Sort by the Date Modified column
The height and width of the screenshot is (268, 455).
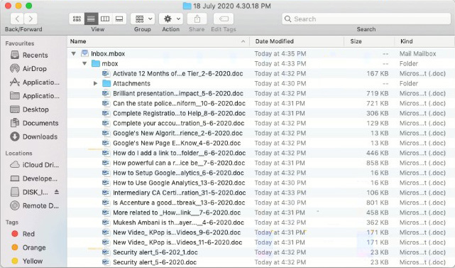point(297,41)
